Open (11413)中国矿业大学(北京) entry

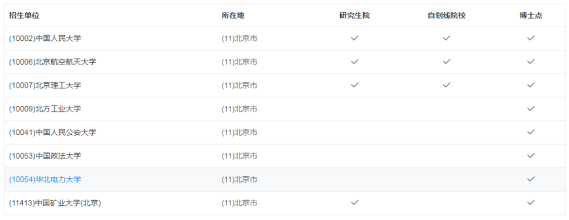click(55, 203)
